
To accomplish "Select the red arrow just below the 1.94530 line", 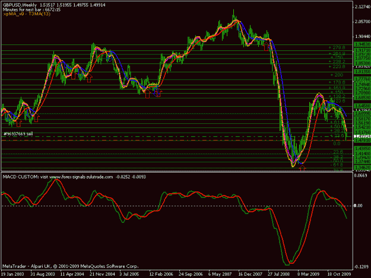I will 267,46.
